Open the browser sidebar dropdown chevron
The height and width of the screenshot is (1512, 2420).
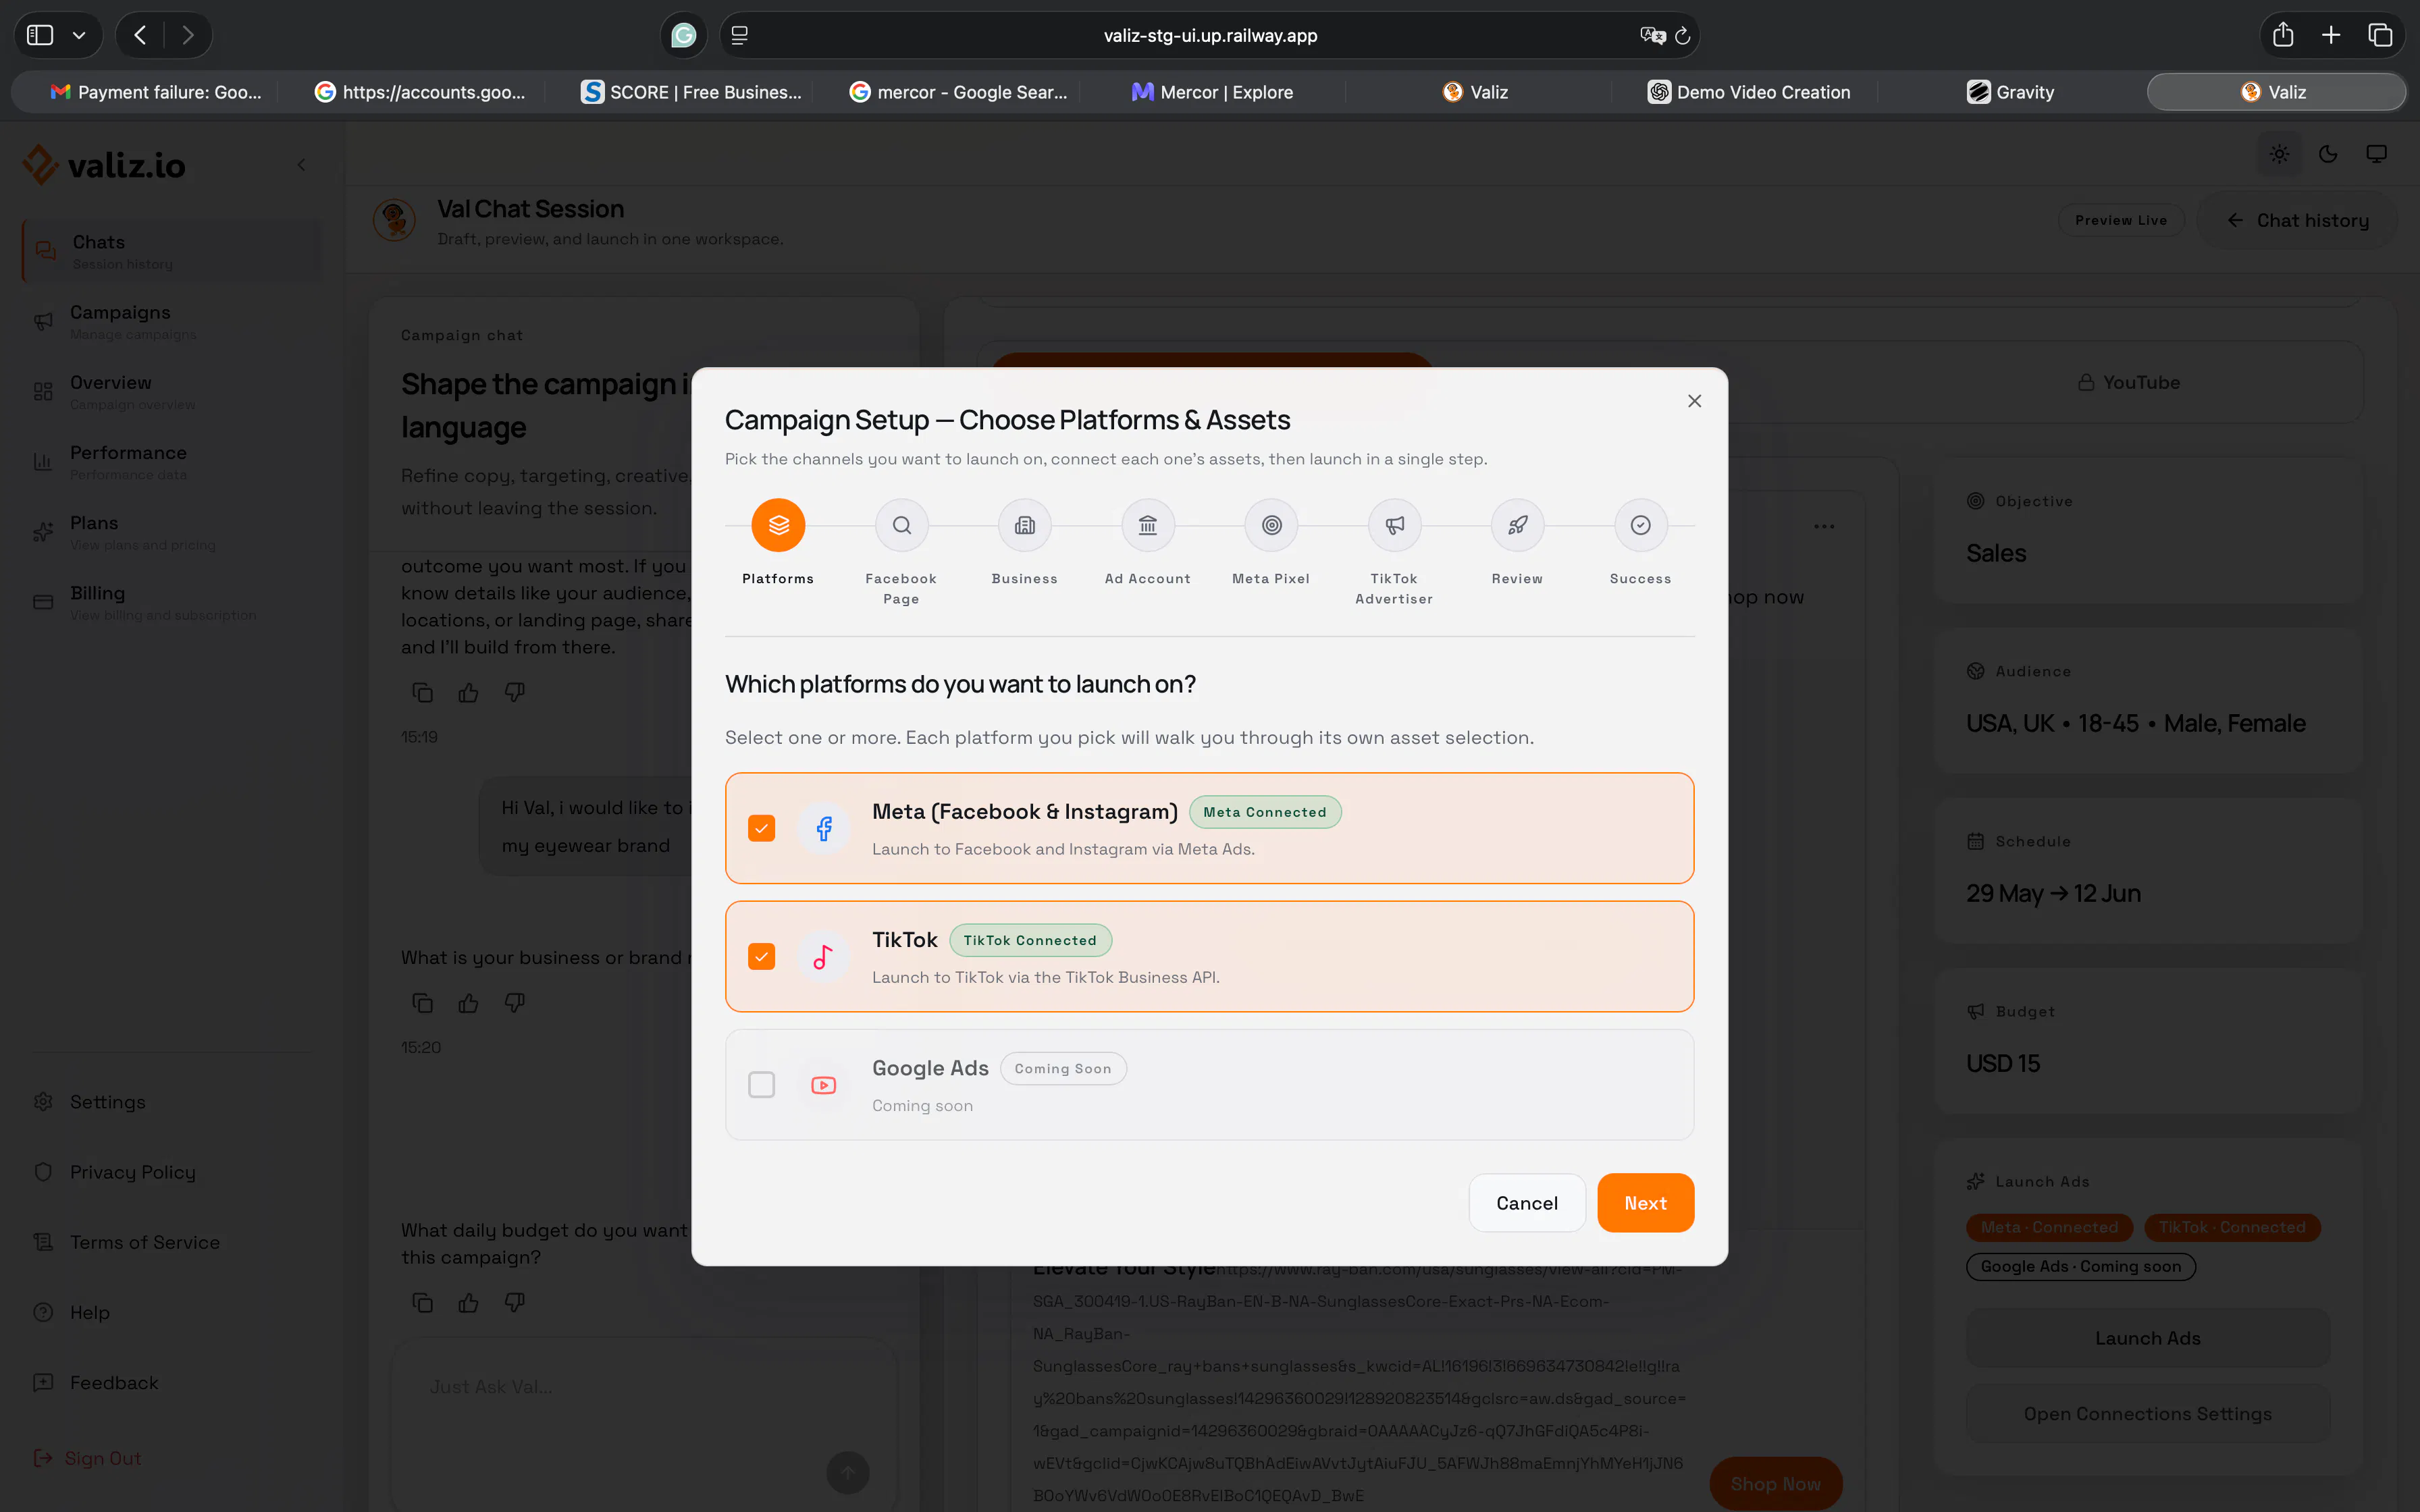point(79,35)
